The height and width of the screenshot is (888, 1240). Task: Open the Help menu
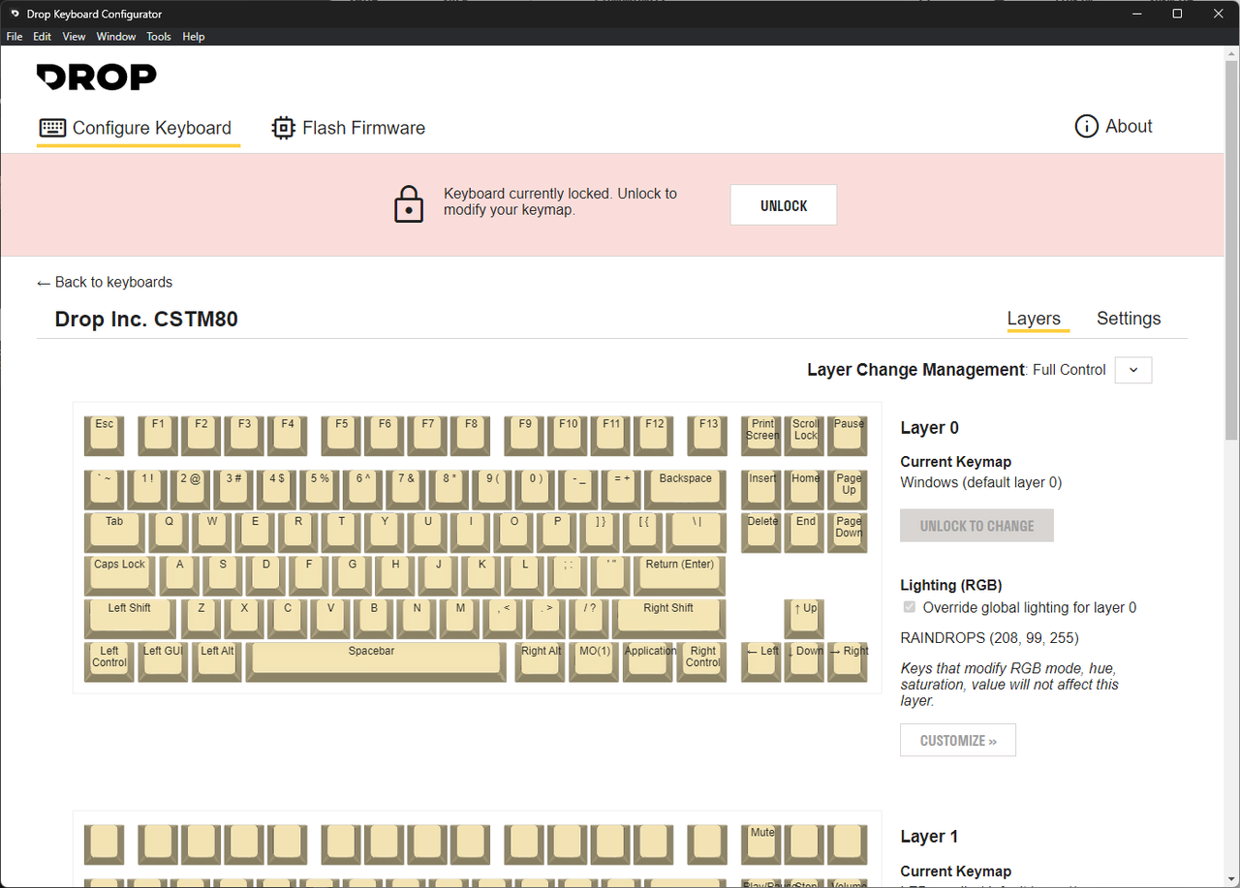[x=194, y=37]
